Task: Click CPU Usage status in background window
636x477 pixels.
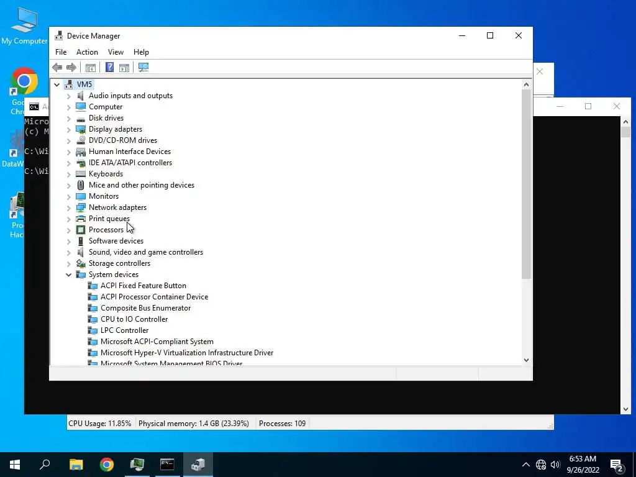Action: coord(100,424)
